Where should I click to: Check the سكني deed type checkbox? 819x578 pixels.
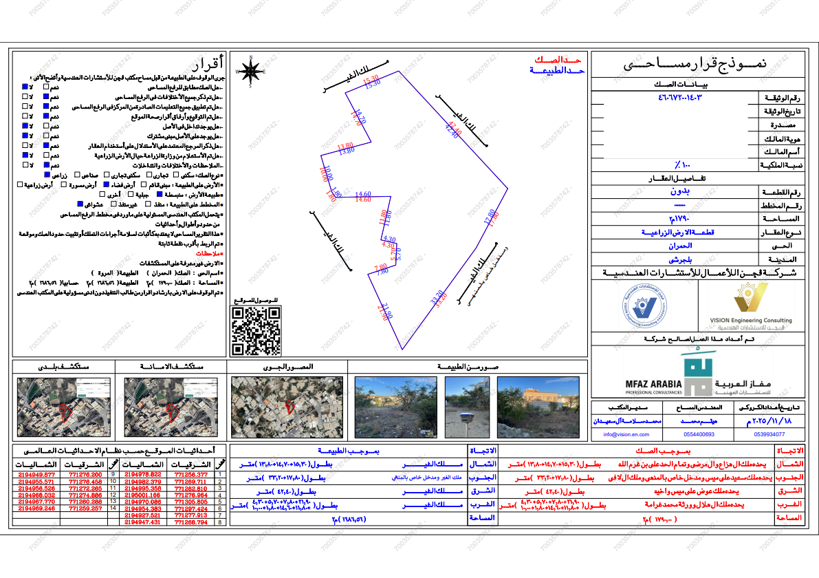[176, 175]
